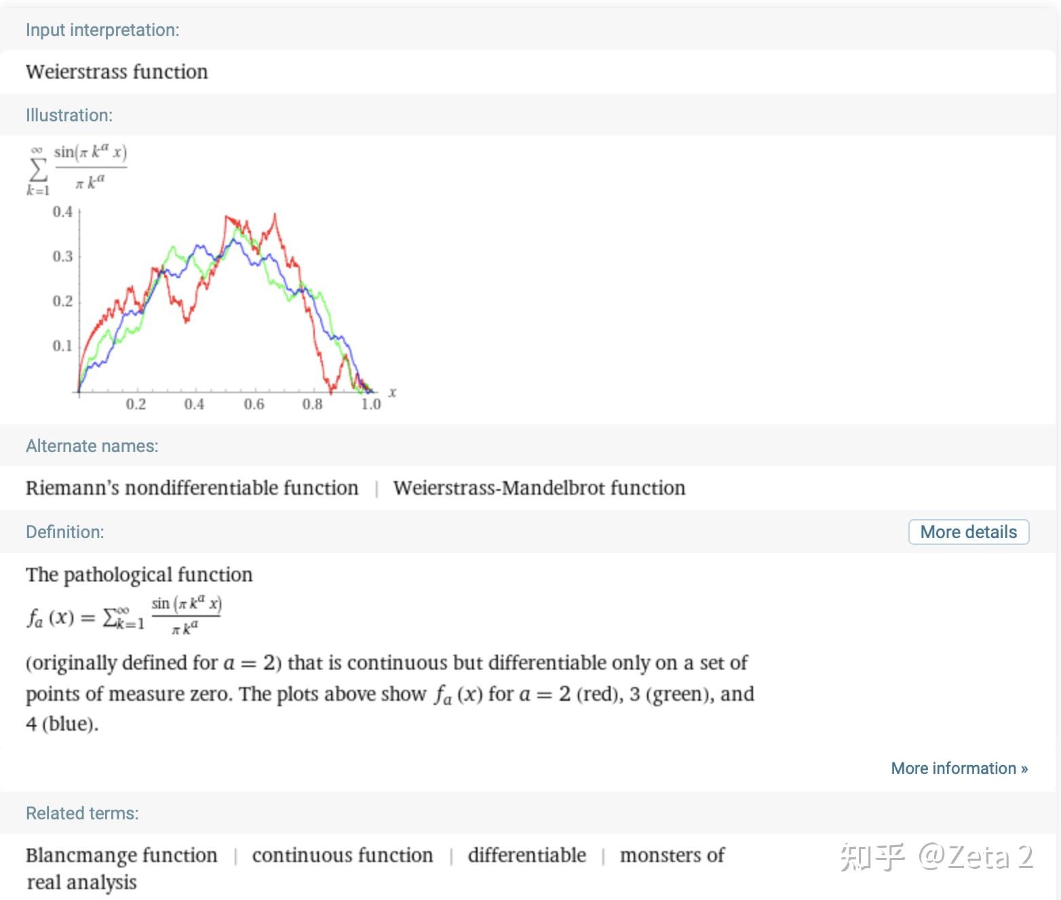Click the Related terms section header
This screenshot has height=900, width=1061.
pyautogui.click(x=82, y=813)
